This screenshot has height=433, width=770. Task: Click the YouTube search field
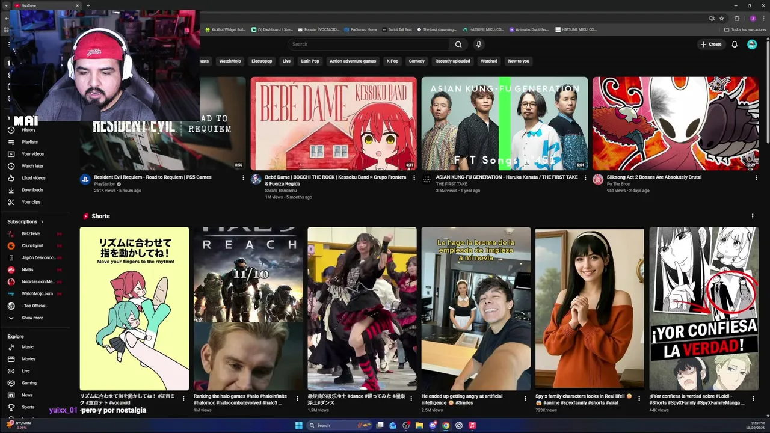click(x=368, y=45)
